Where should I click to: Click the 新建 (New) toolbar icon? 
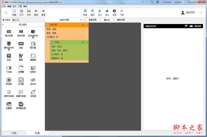coord(14,12)
